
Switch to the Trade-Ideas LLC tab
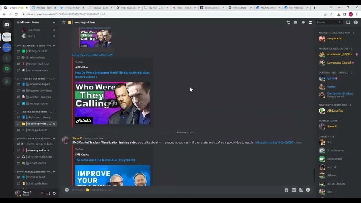pos(128,8)
